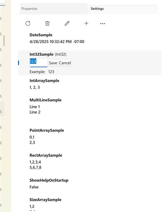Screen dimensions: 162x212
Task: Select the DateSample setting
Action: 41,35
